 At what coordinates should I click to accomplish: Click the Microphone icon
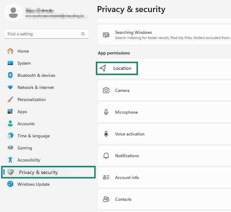(106, 112)
